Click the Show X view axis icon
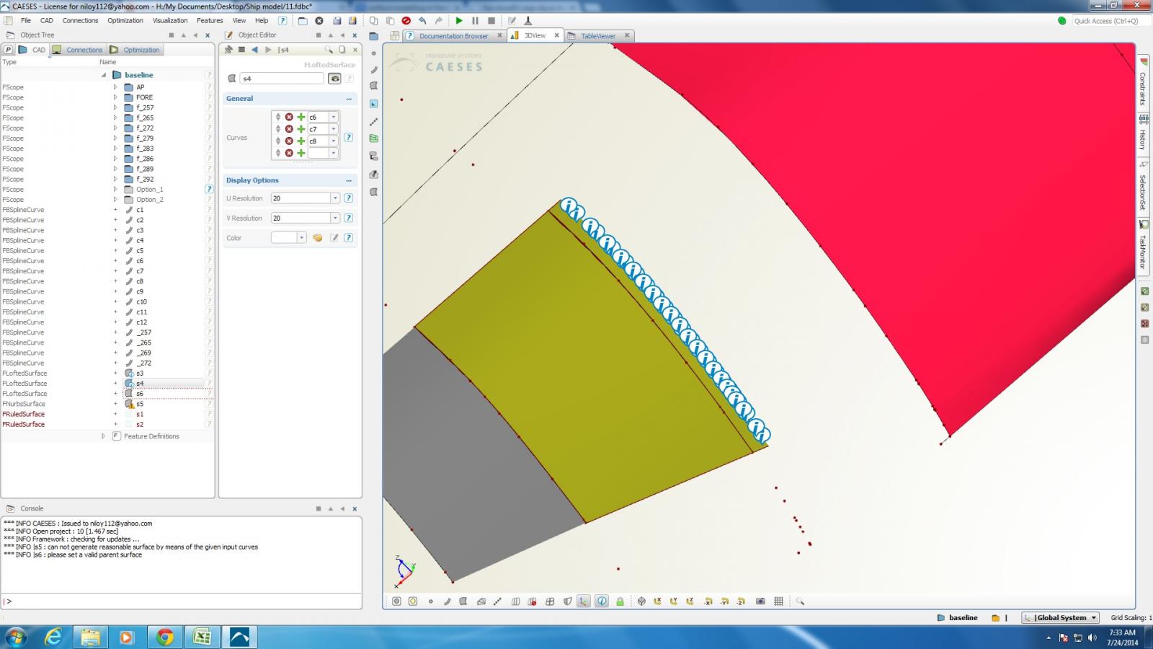Screen dimensions: 1153x649 (657, 601)
